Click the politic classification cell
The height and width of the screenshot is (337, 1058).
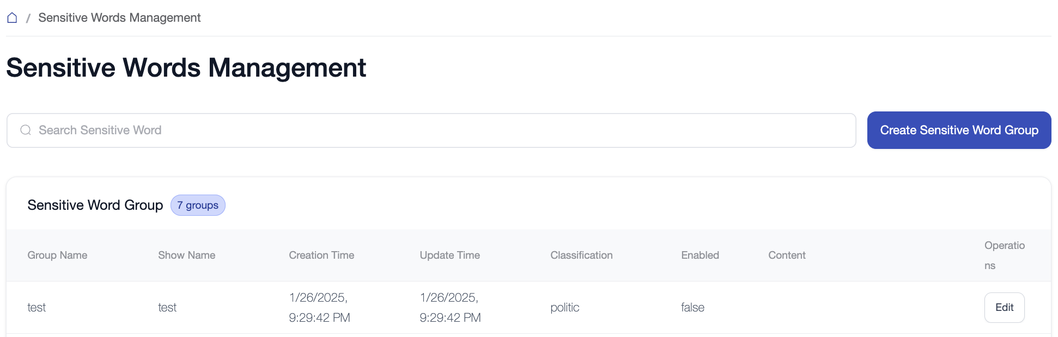(564, 308)
